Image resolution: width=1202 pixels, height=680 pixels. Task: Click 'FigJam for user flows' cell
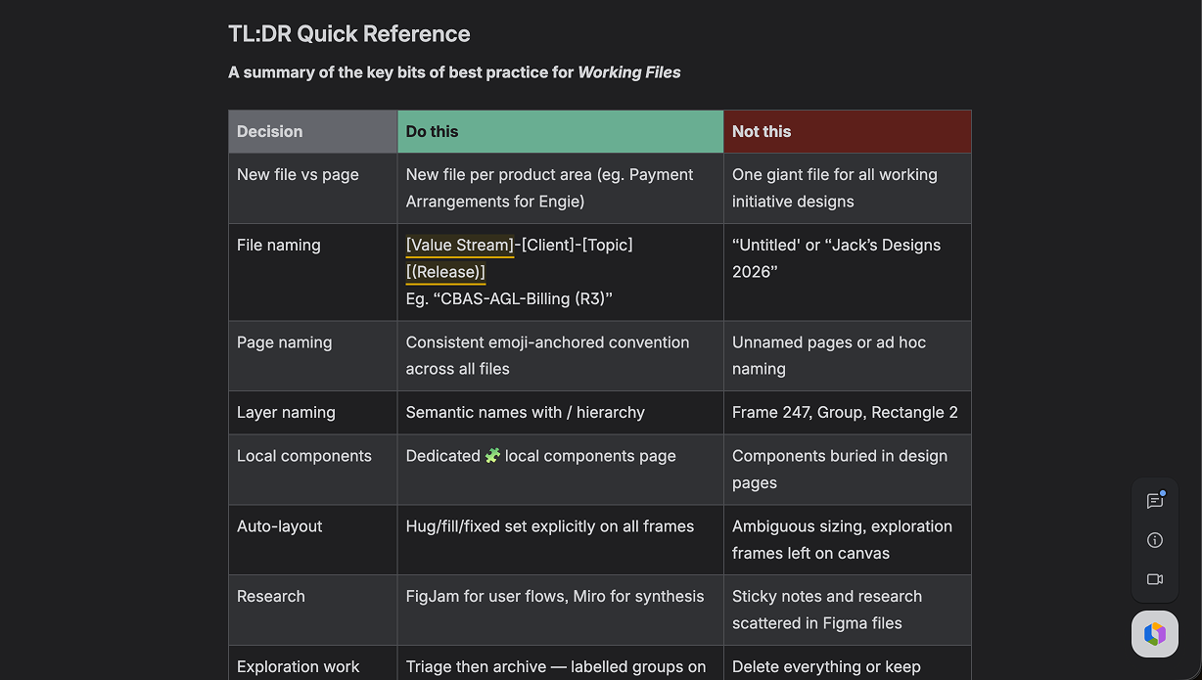tap(561, 611)
